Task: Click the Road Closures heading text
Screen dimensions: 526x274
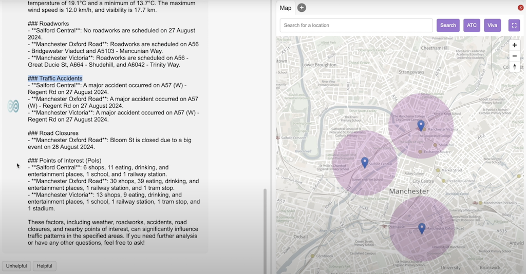Action: point(53,133)
